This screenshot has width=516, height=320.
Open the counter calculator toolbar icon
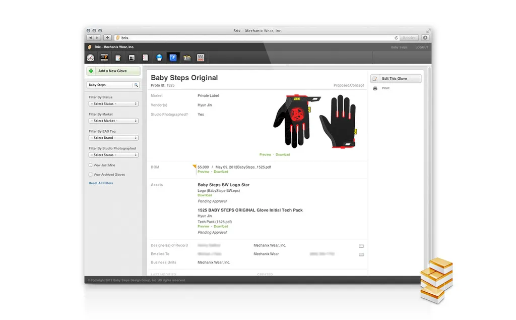point(201,58)
